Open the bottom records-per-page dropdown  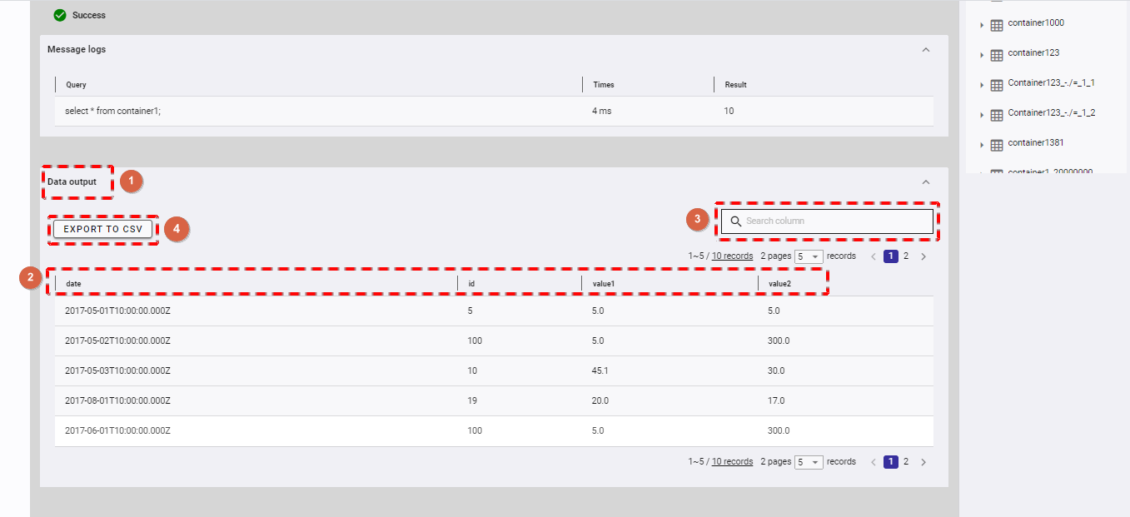coord(809,462)
